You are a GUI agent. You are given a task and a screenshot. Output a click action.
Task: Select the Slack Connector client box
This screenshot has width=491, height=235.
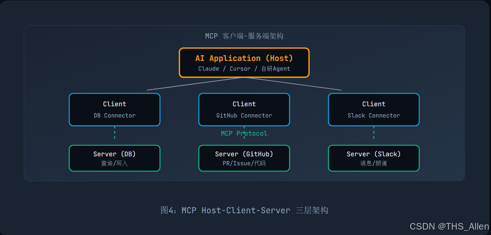pyautogui.click(x=374, y=110)
